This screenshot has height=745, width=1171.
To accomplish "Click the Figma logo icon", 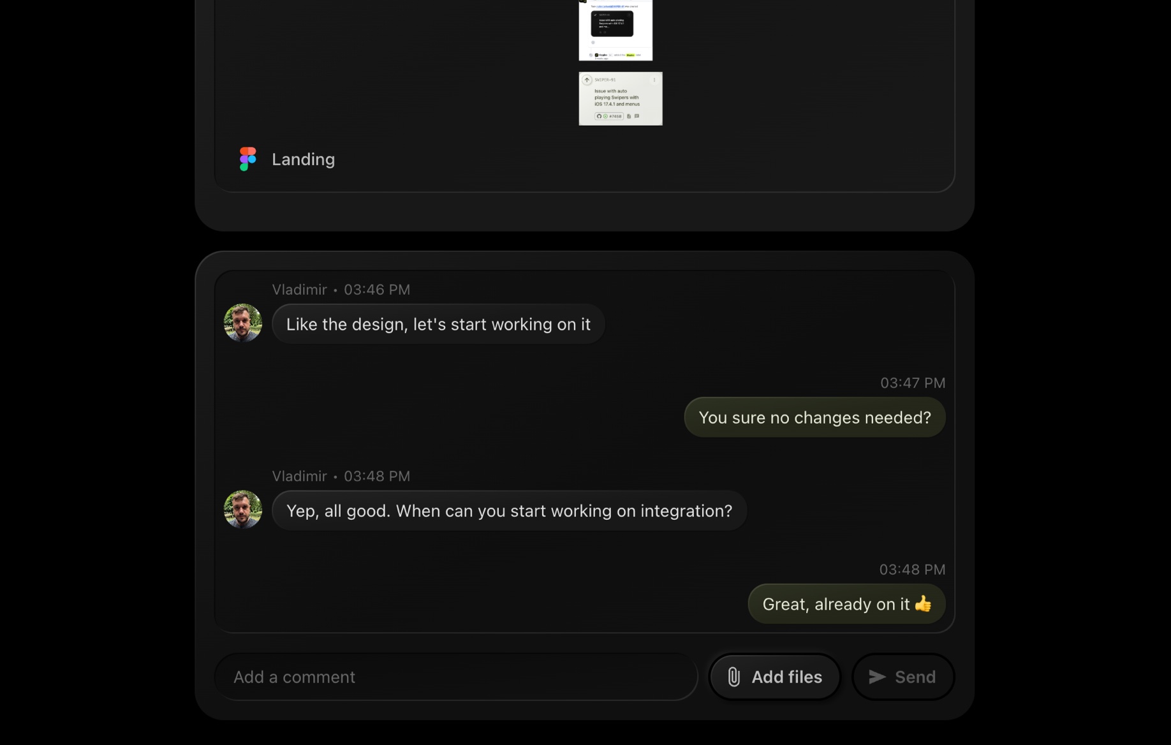I will pos(247,159).
